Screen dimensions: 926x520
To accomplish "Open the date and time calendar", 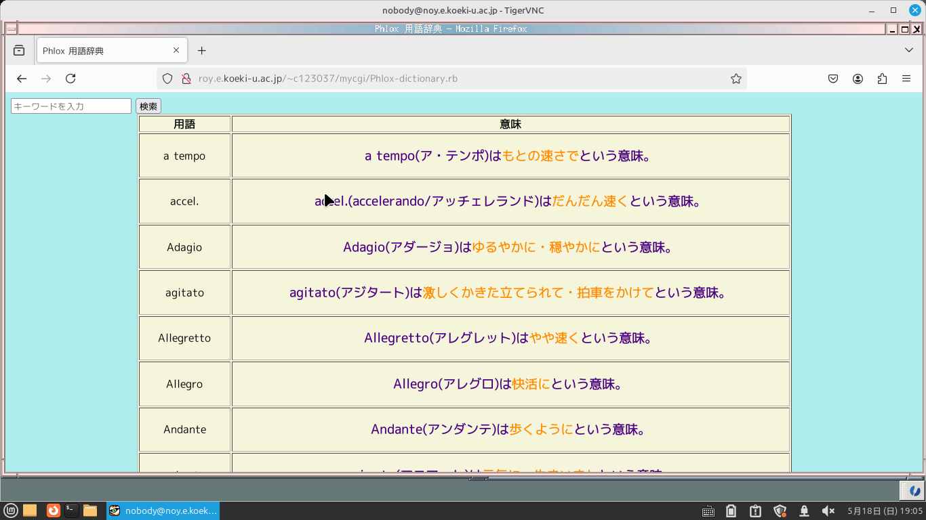I will click(x=885, y=511).
